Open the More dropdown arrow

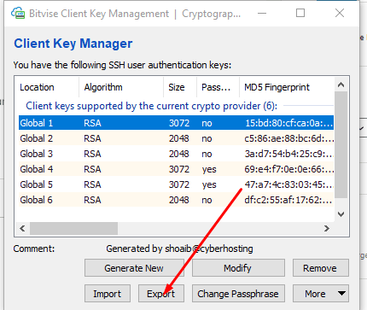[x=341, y=293]
